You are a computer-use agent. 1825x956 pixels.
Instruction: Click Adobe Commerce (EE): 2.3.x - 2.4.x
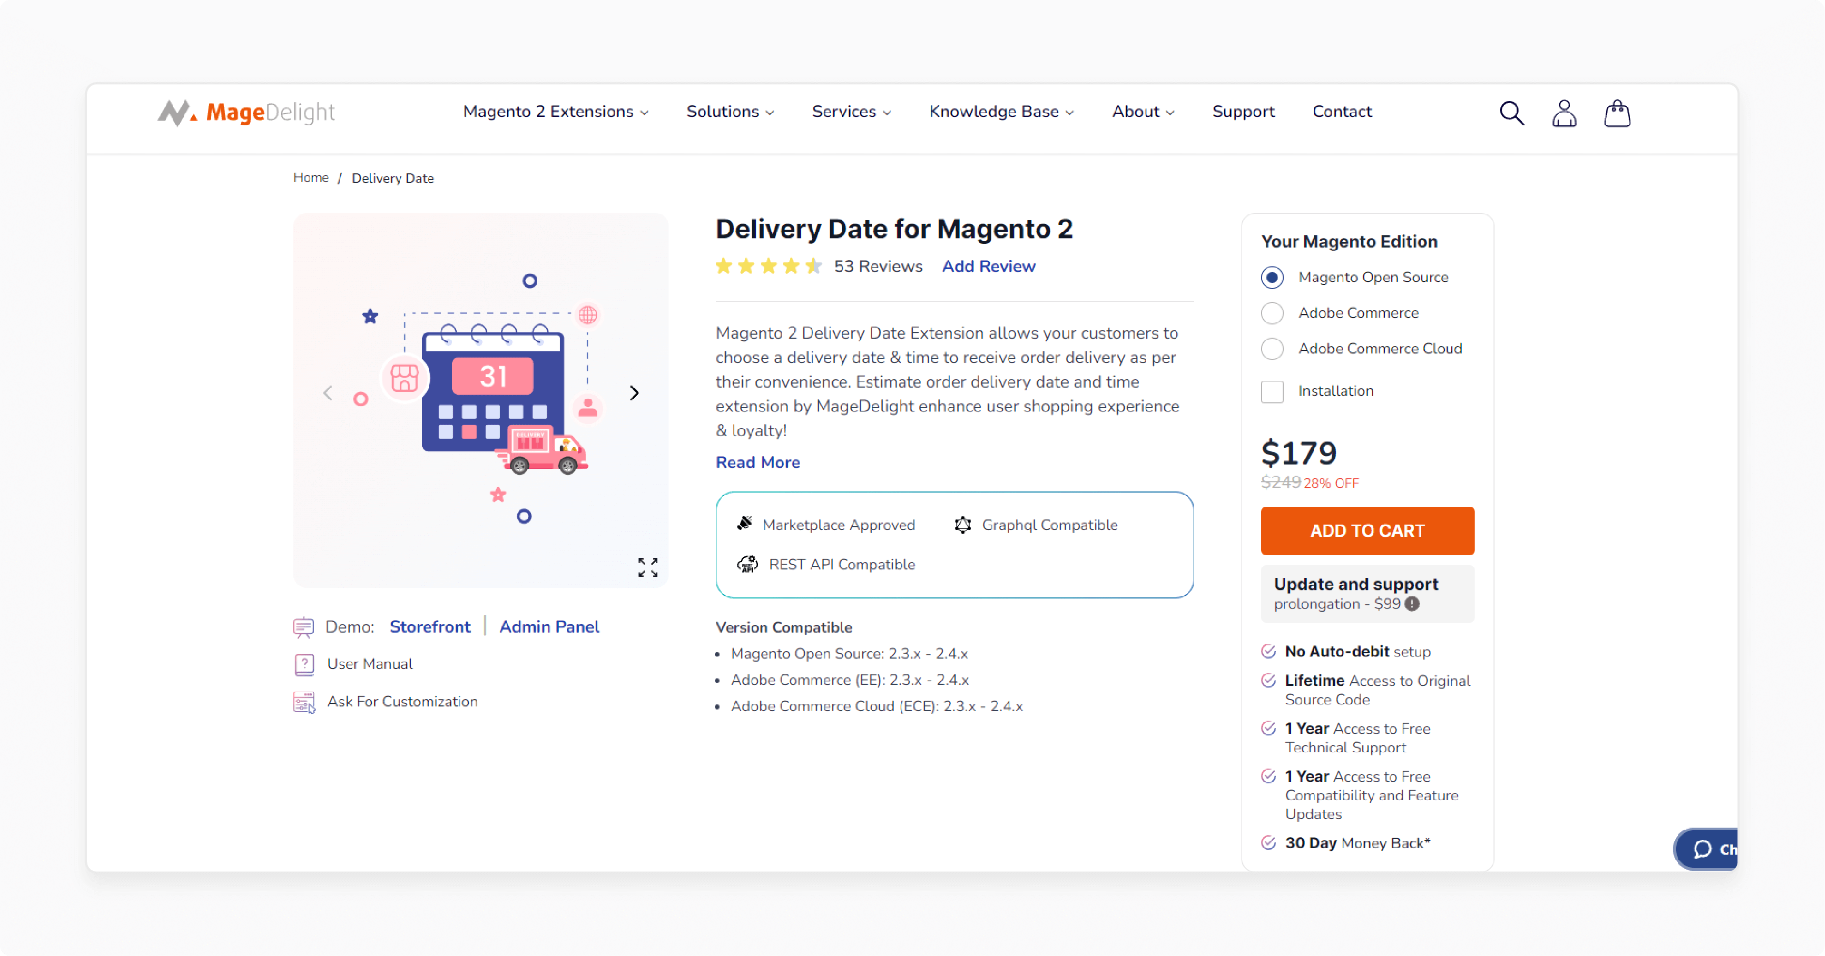(849, 679)
